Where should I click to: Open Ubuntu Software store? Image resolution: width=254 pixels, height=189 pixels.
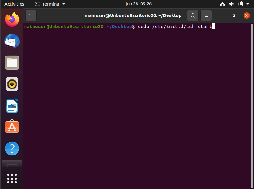12,127
